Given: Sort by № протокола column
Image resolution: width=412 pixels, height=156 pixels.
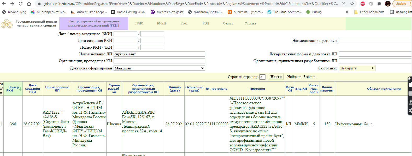Looking at the screenshot, I should [216, 89].
